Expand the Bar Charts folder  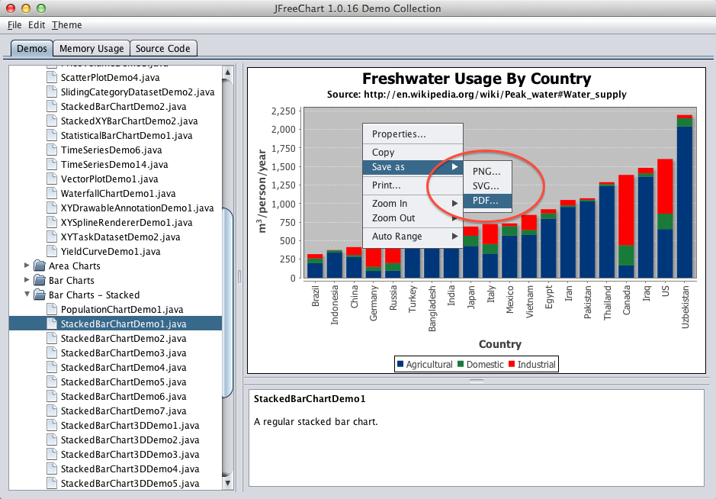coord(27,280)
